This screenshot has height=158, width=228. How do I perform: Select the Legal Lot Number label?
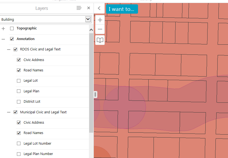point(37,144)
